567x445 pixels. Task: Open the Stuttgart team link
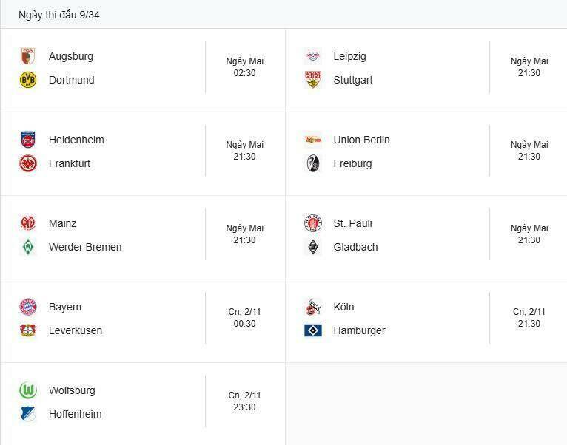353,80
